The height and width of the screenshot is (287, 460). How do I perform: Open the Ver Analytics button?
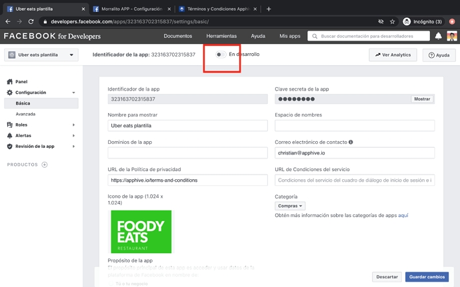click(x=393, y=55)
